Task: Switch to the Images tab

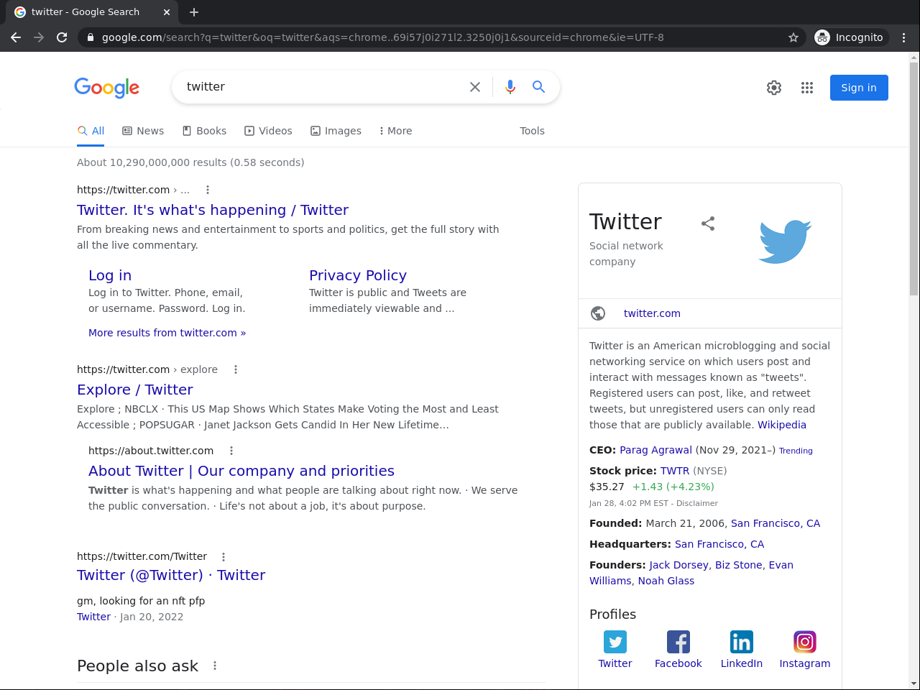Action: 336,131
